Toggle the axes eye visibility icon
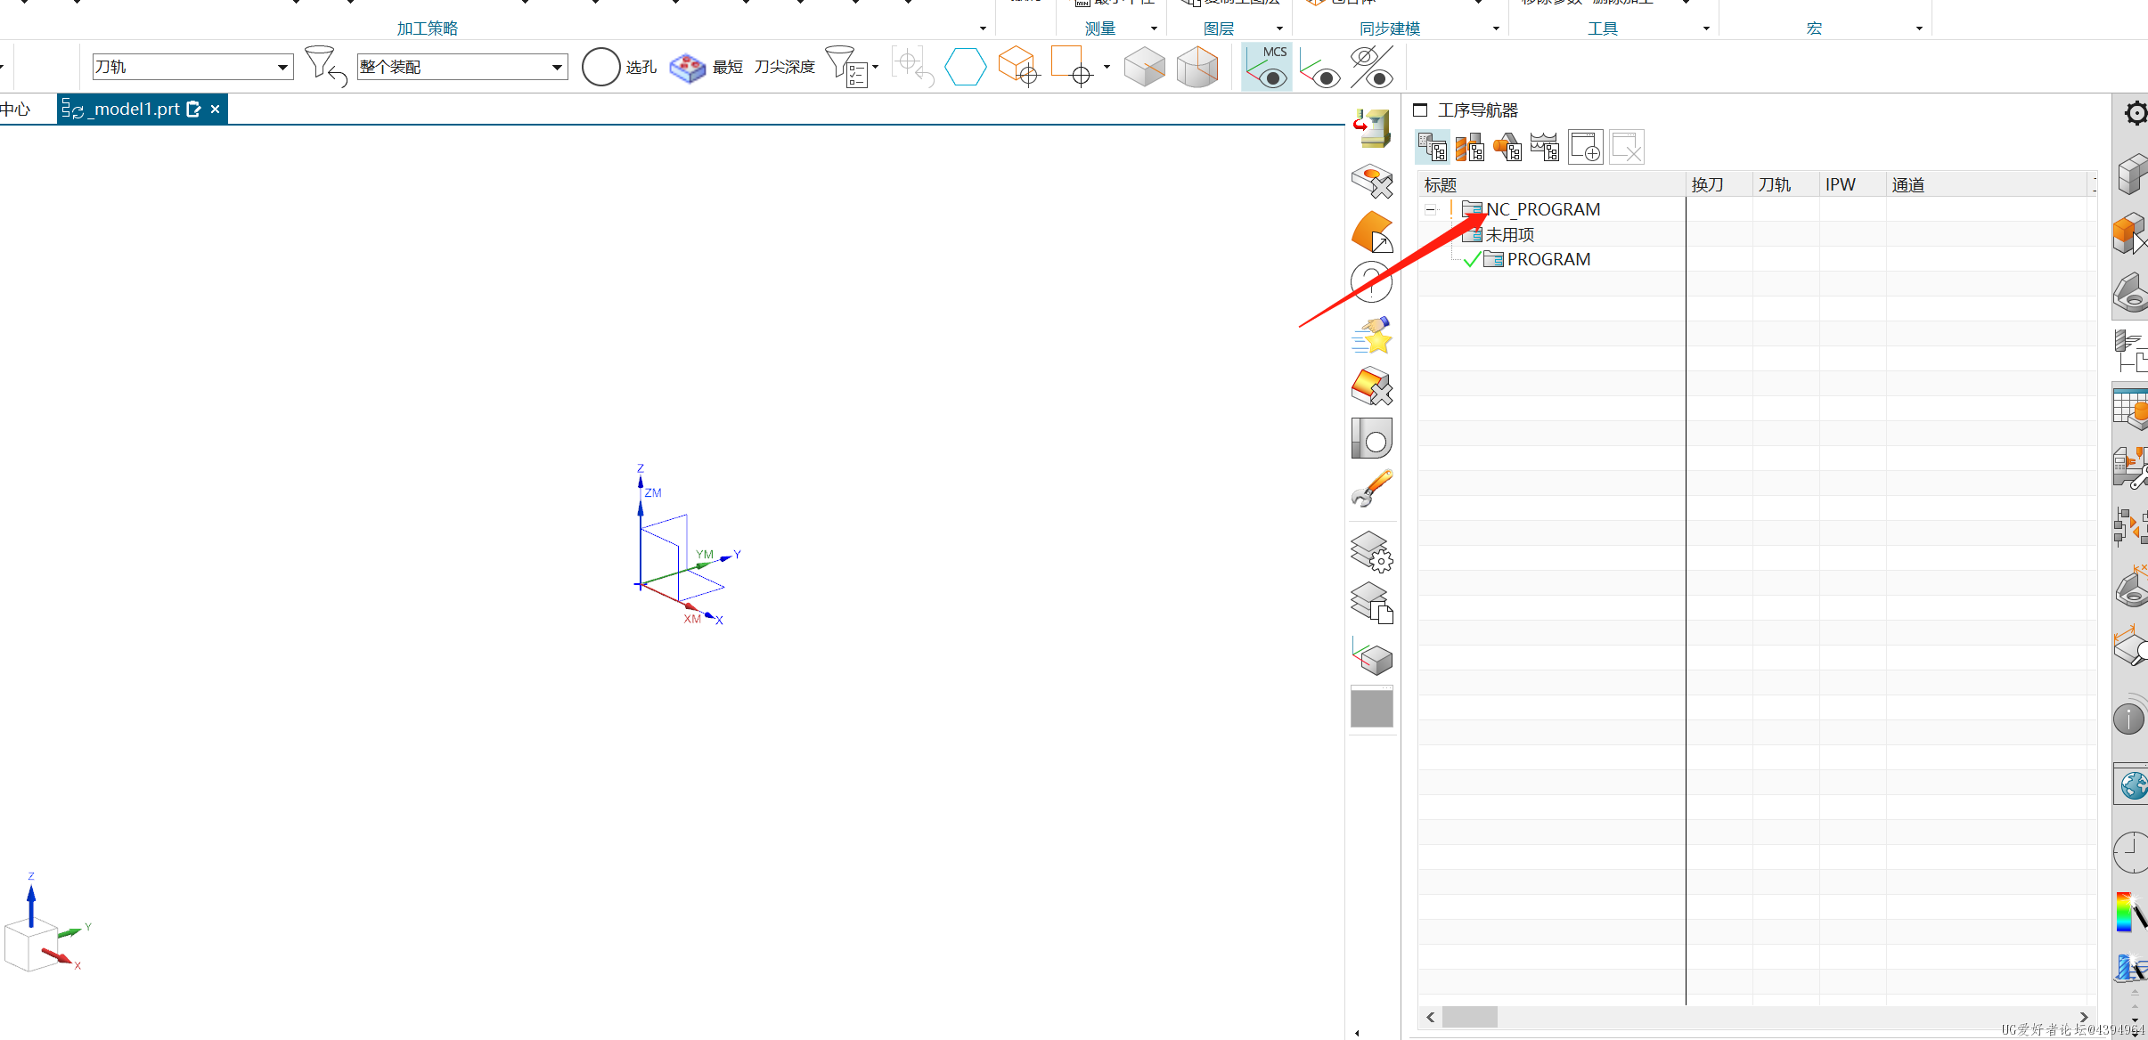Viewport: 2148px width, 1040px height. [1319, 69]
